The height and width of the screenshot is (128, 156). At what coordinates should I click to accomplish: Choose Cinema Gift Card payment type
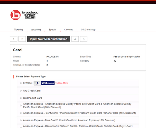[x=21, y=98]
